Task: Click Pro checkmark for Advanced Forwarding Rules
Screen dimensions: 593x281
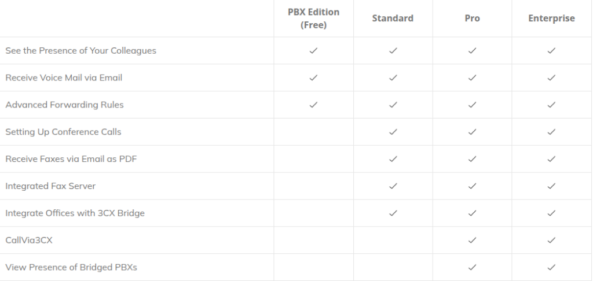Action: click(x=472, y=105)
